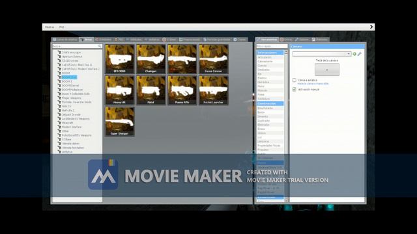Select the DOOM Multiplayer category
This screenshot has width=417, height=234.
(72, 90)
